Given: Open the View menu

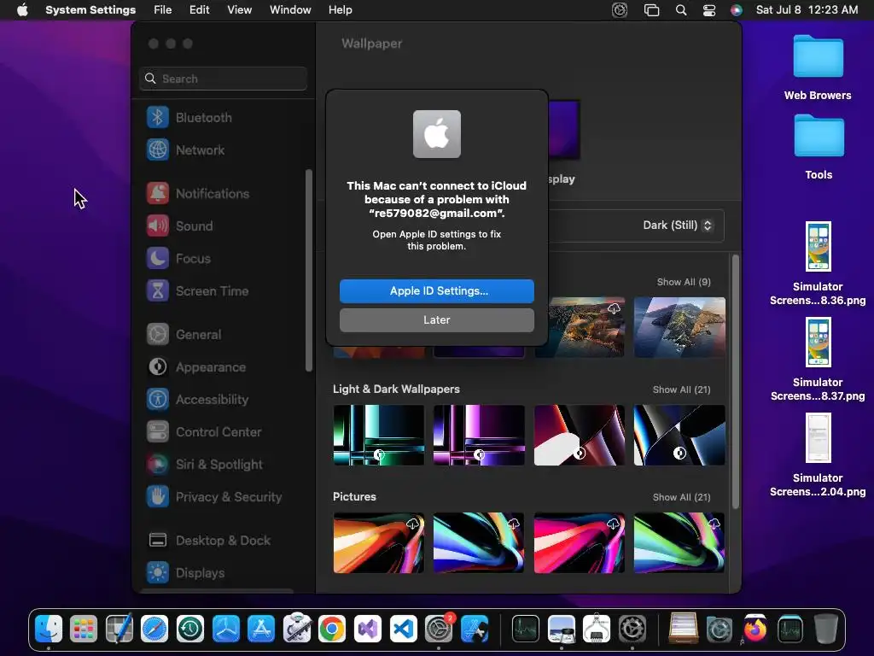Looking at the screenshot, I should point(240,10).
